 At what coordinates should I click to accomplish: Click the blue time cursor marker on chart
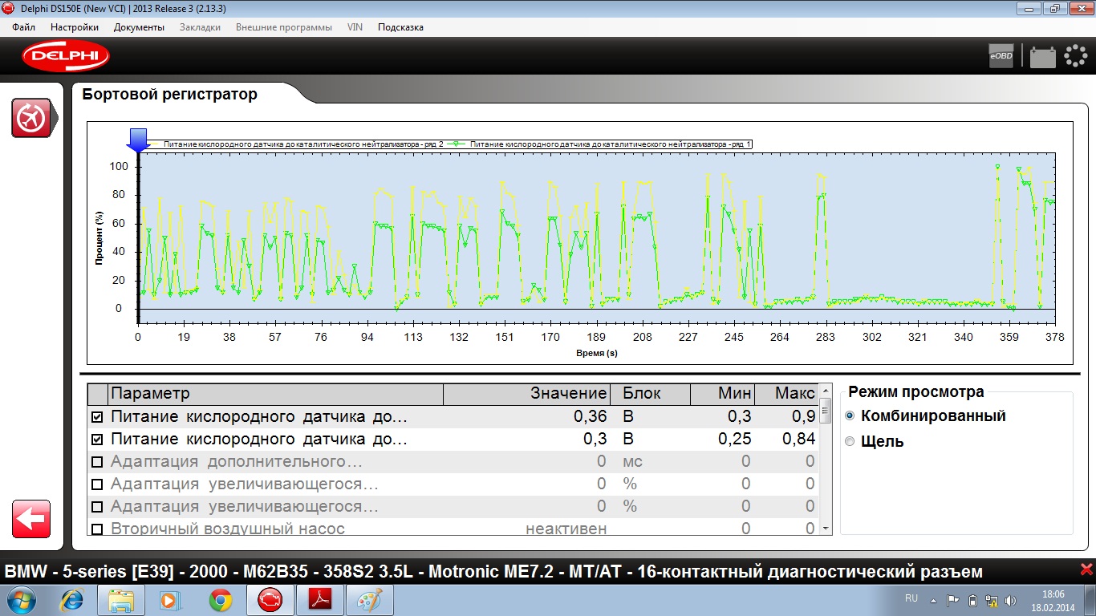(138, 140)
